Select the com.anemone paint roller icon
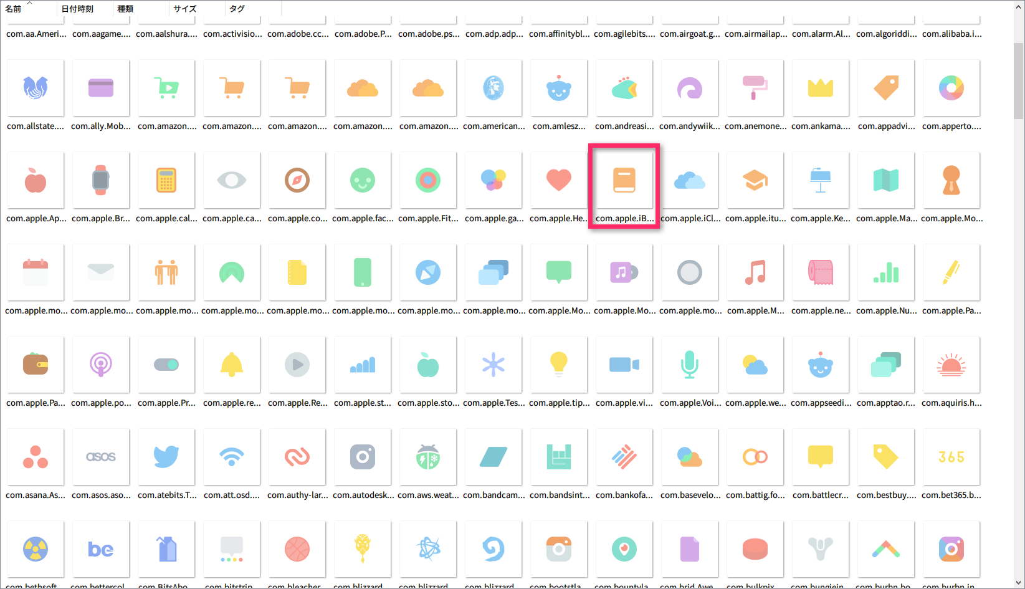 pyautogui.click(x=755, y=88)
